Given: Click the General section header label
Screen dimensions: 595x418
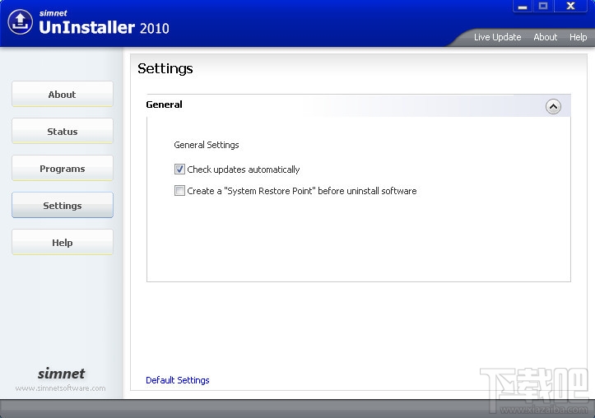Looking at the screenshot, I should (164, 104).
